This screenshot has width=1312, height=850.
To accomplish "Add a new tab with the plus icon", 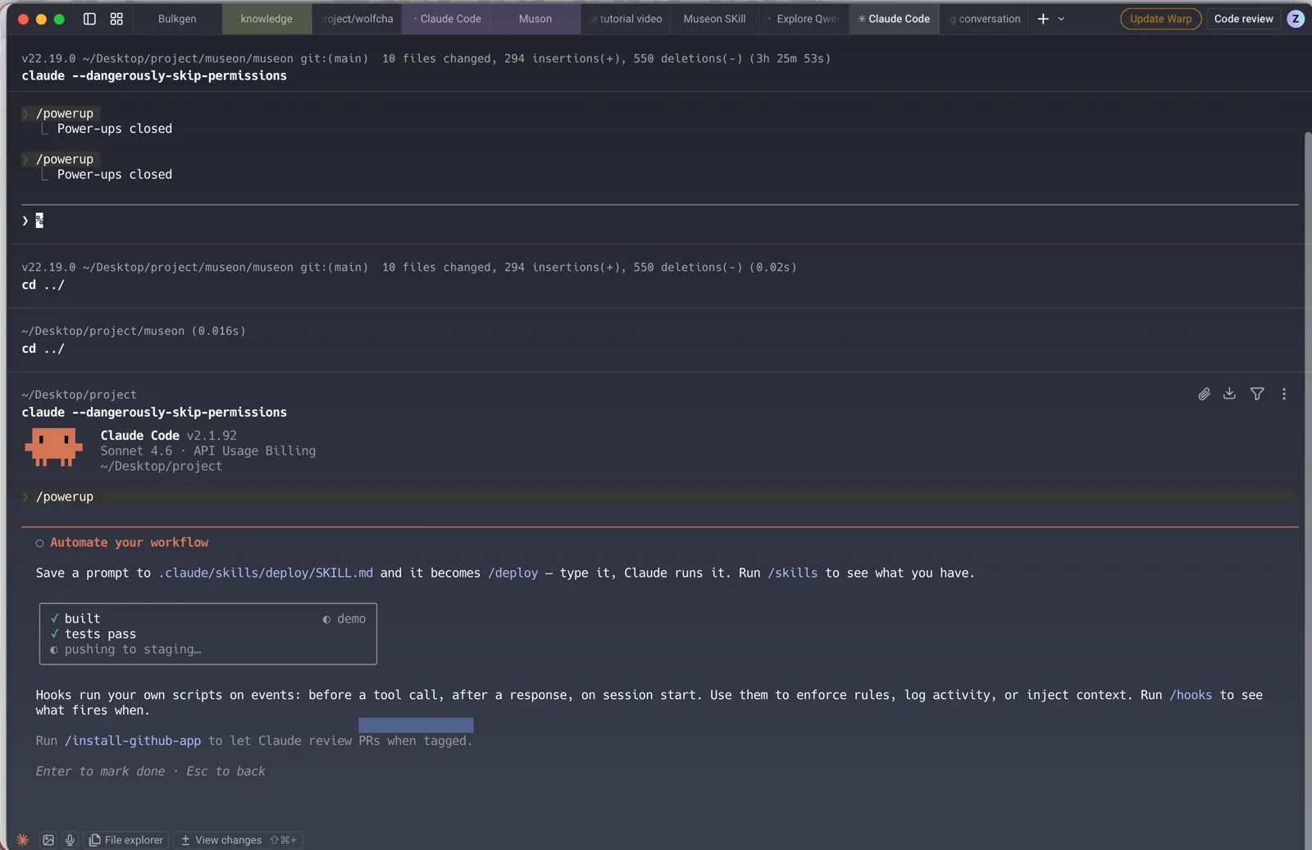I will pyautogui.click(x=1043, y=19).
